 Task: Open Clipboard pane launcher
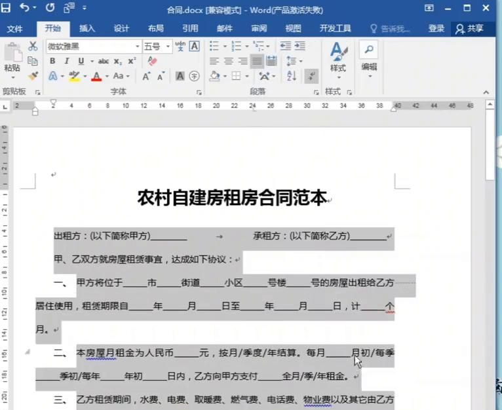pyautogui.click(x=38, y=92)
